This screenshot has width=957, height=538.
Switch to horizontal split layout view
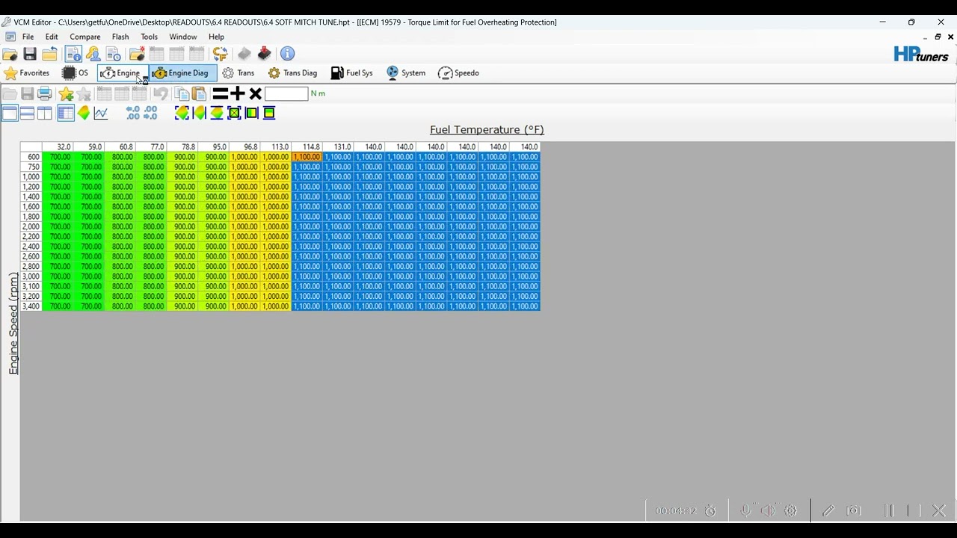point(27,113)
